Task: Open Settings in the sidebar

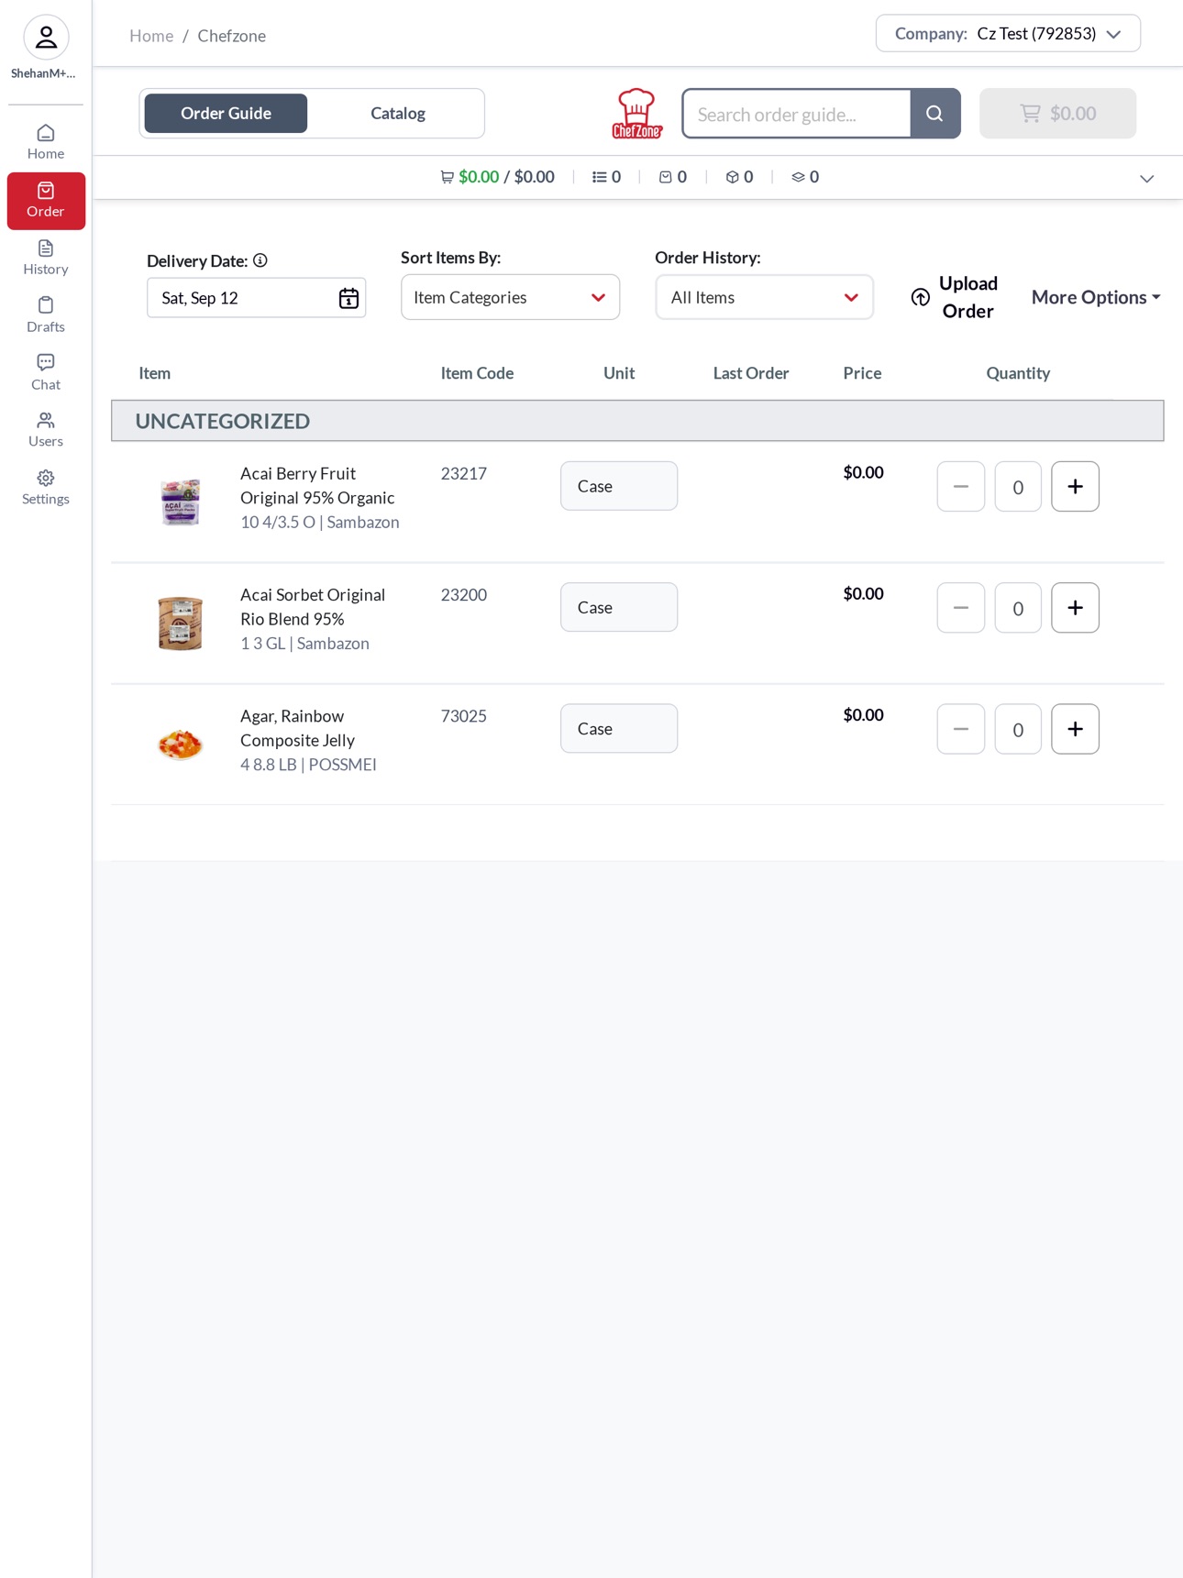Action: (46, 487)
